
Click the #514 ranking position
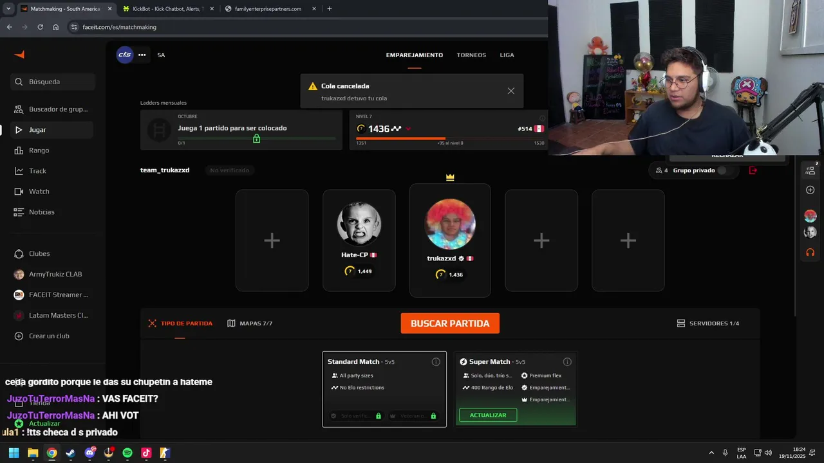pos(525,129)
